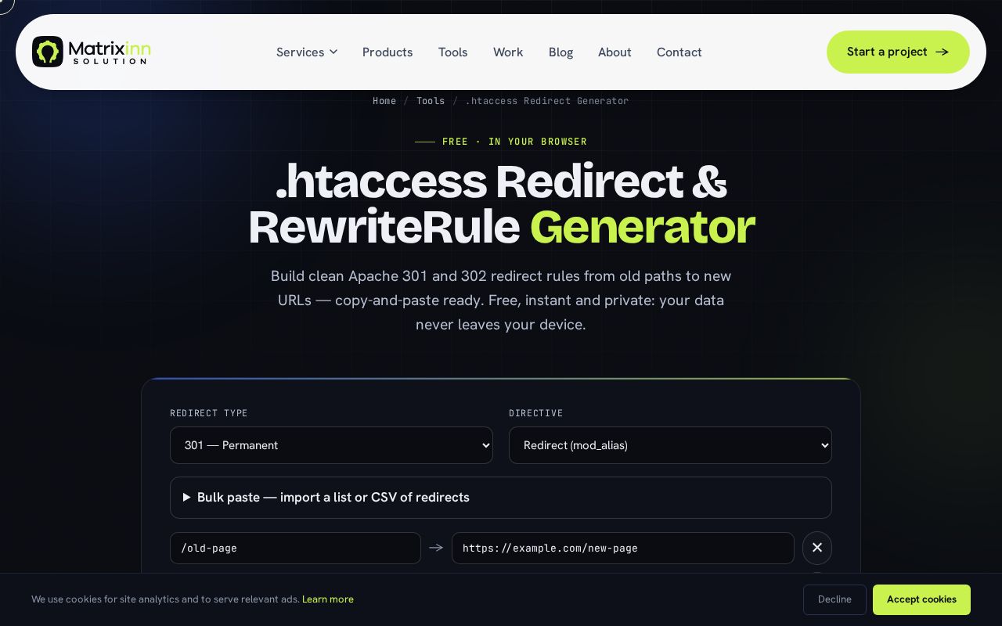1002x626 pixels.
Task: Click the Matrixinn Solution logo
Action: pyautogui.click(x=92, y=52)
